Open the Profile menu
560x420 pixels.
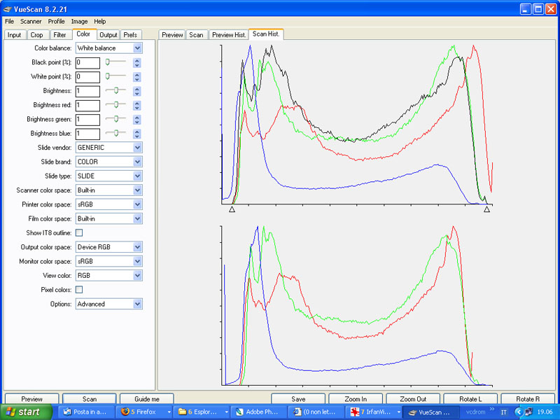click(56, 22)
